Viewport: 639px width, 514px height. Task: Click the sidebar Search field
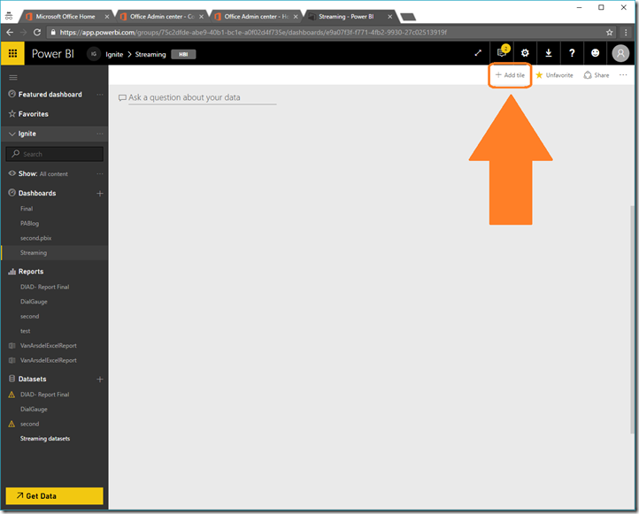pos(55,154)
